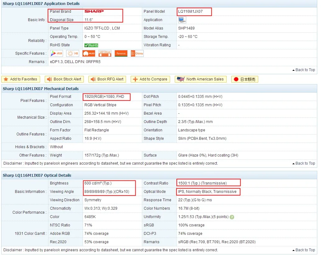Screen dimensions: 321x255
Task: Click Holes & Brackets value Without
Action: [56, 147]
